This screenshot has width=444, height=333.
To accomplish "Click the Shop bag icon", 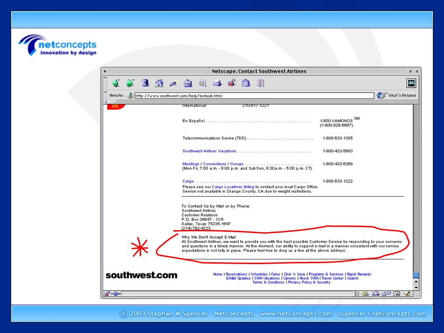I will coord(246,83).
